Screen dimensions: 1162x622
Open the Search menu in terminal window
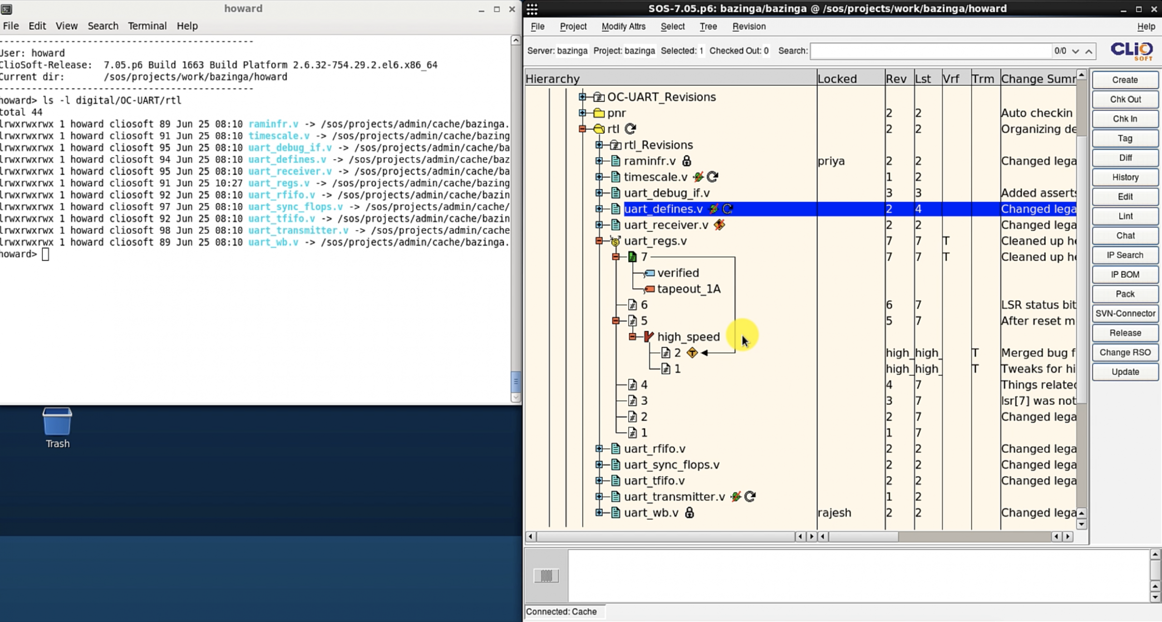click(103, 26)
